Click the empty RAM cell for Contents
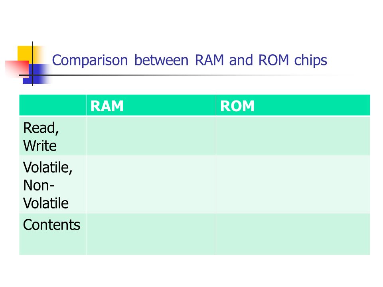The height and width of the screenshot is (287, 383). point(151,234)
